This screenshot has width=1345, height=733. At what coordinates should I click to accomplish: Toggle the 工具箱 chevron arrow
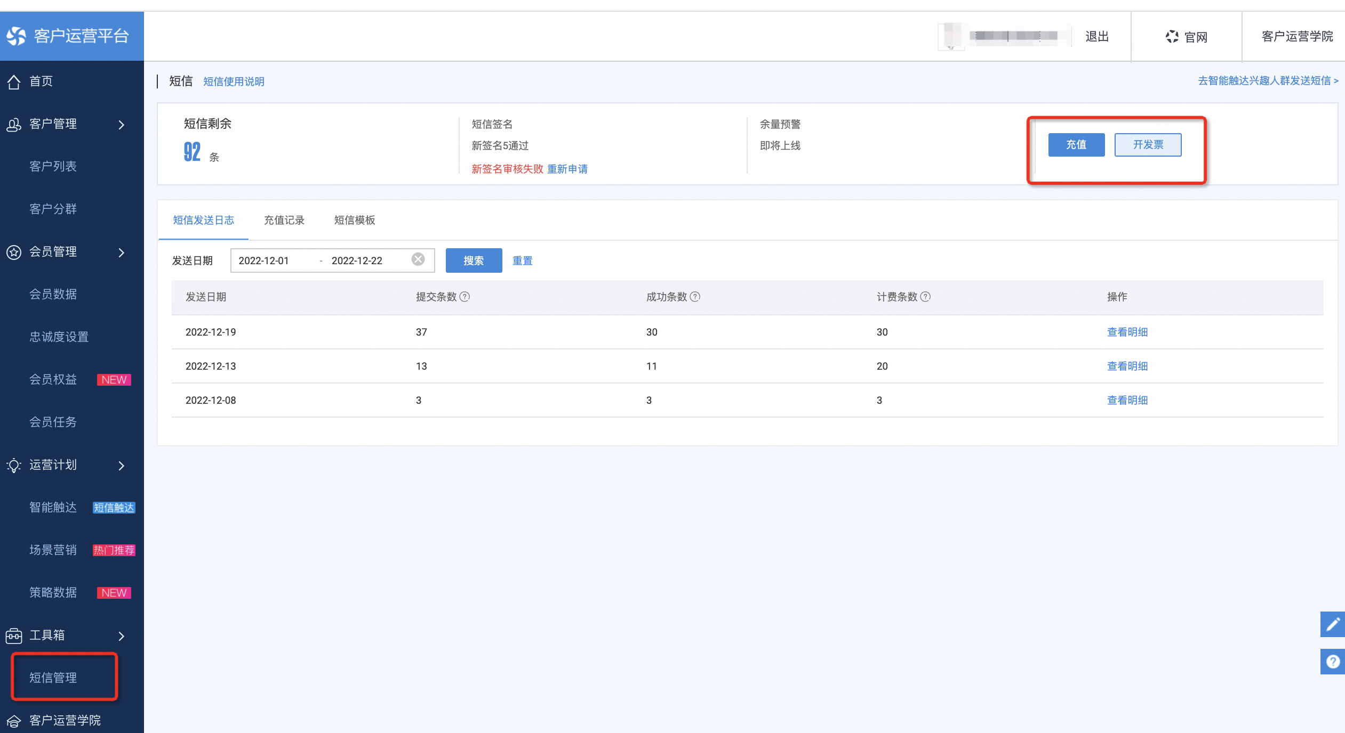coord(122,636)
